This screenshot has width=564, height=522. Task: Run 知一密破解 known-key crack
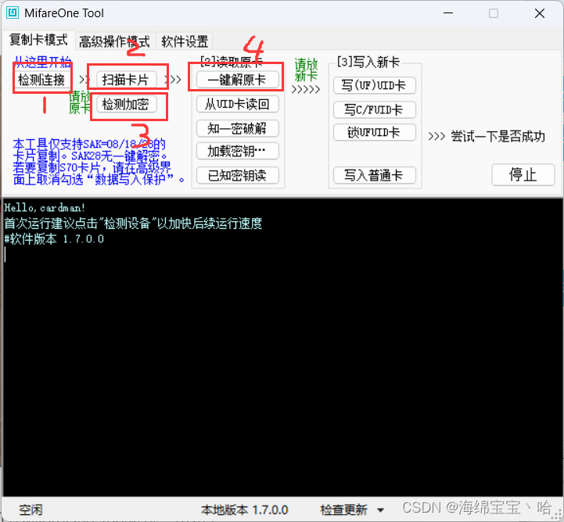click(237, 128)
